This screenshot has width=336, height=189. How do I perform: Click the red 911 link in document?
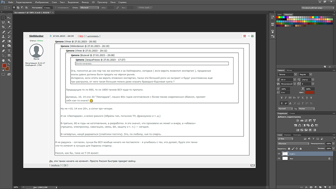tap(81, 36)
